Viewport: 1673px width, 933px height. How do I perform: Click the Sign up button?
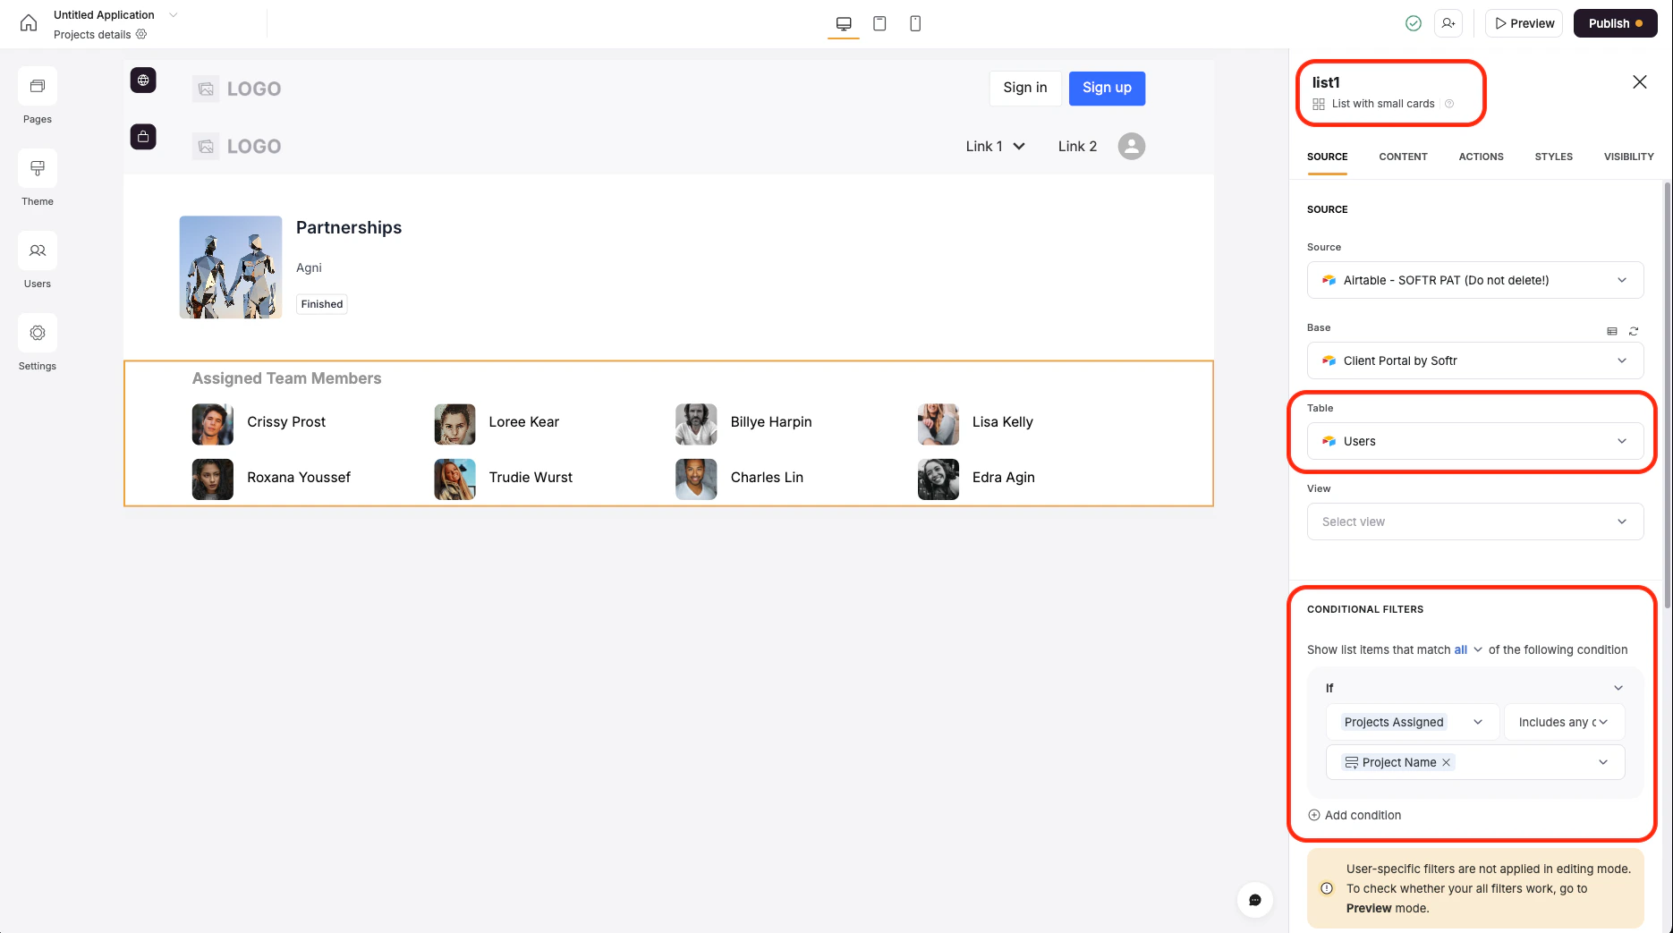click(1107, 88)
